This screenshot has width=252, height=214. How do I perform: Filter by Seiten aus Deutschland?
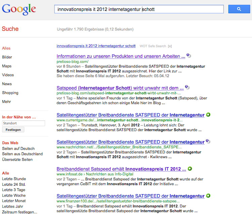point(22,154)
